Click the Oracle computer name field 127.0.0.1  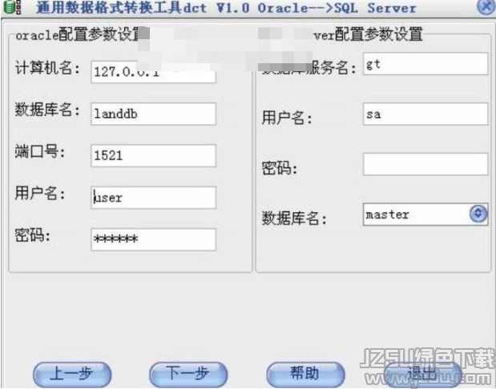click(153, 72)
